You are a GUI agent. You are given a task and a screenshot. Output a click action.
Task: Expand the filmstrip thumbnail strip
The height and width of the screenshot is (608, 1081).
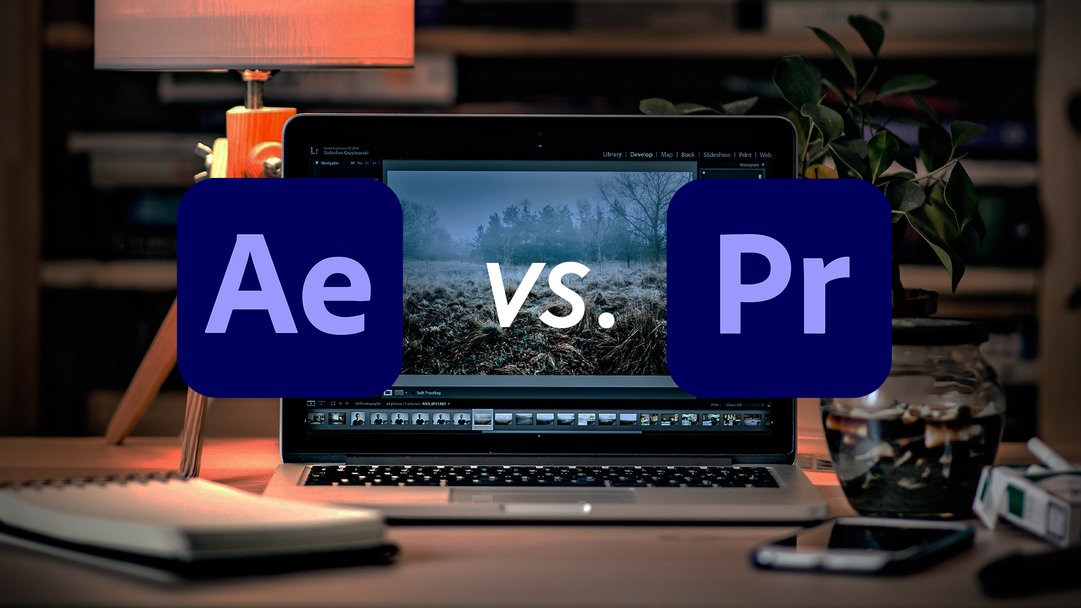tap(539, 436)
